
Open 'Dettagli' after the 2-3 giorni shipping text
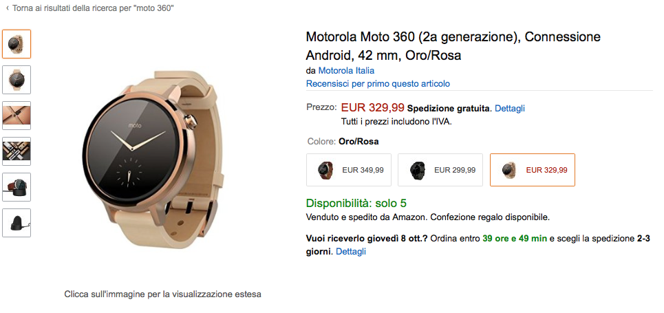[x=351, y=252]
